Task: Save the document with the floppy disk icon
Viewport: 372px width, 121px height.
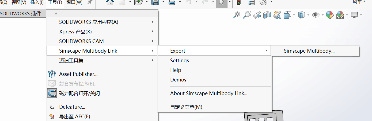Action: coord(155,3)
